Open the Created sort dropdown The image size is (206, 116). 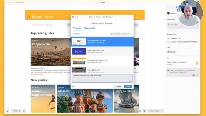pyautogui.click(x=77, y=34)
